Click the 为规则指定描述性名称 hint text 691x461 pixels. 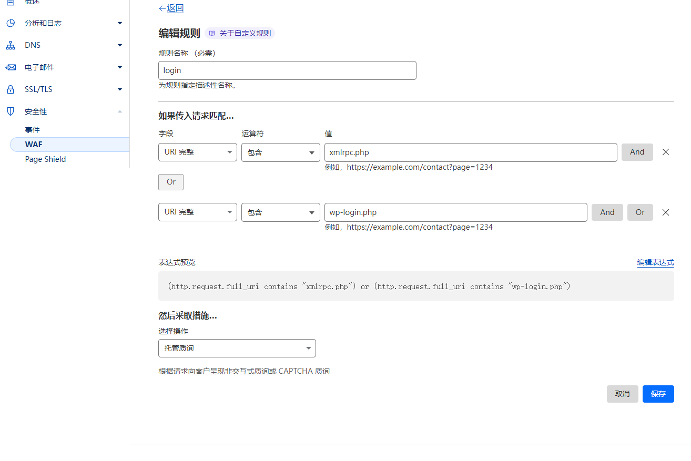tap(197, 85)
